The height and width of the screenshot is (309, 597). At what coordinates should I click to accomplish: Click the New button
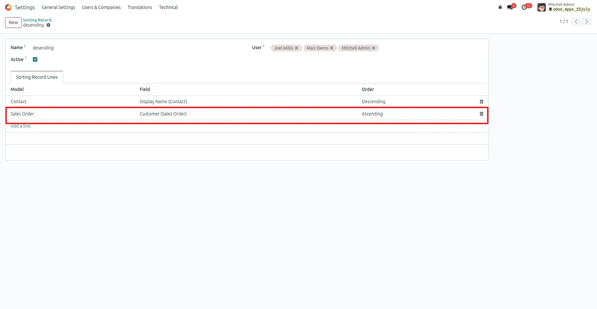pos(13,22)
